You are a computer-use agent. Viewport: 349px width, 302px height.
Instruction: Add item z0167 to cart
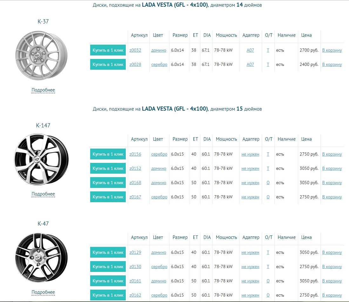(x=332, y=197)
